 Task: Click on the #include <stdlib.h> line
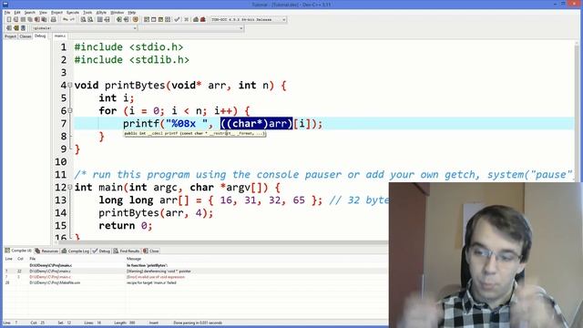pos(131,60)
